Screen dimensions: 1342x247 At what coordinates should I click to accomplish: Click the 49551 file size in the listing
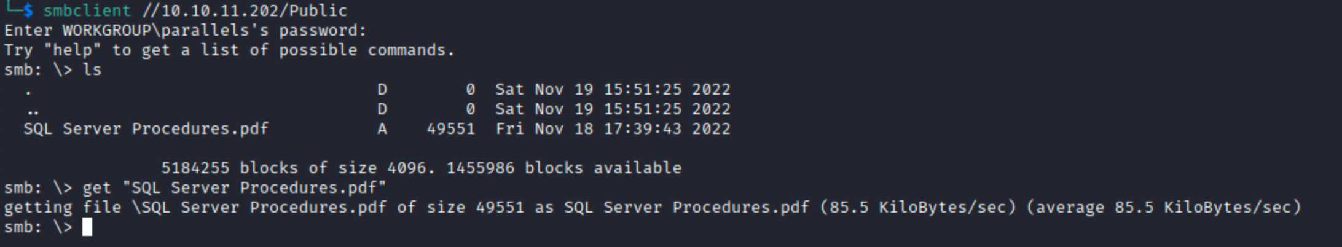point(450,128)
